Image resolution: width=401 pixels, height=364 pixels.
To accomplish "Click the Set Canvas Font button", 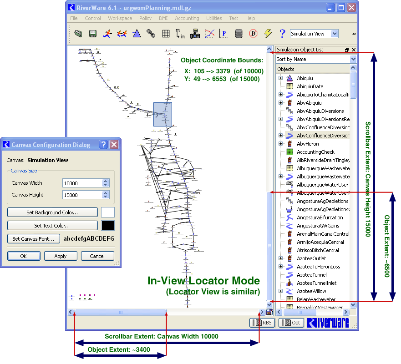I will [x=34, y=239].
